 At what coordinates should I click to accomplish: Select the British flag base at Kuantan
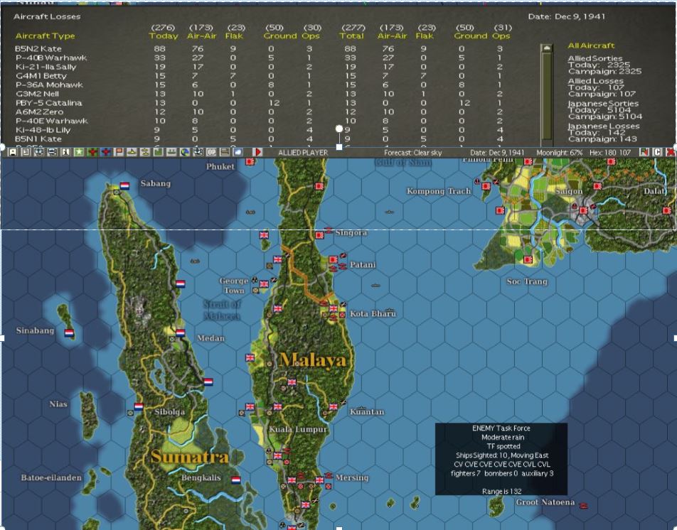tap(333, 406)
